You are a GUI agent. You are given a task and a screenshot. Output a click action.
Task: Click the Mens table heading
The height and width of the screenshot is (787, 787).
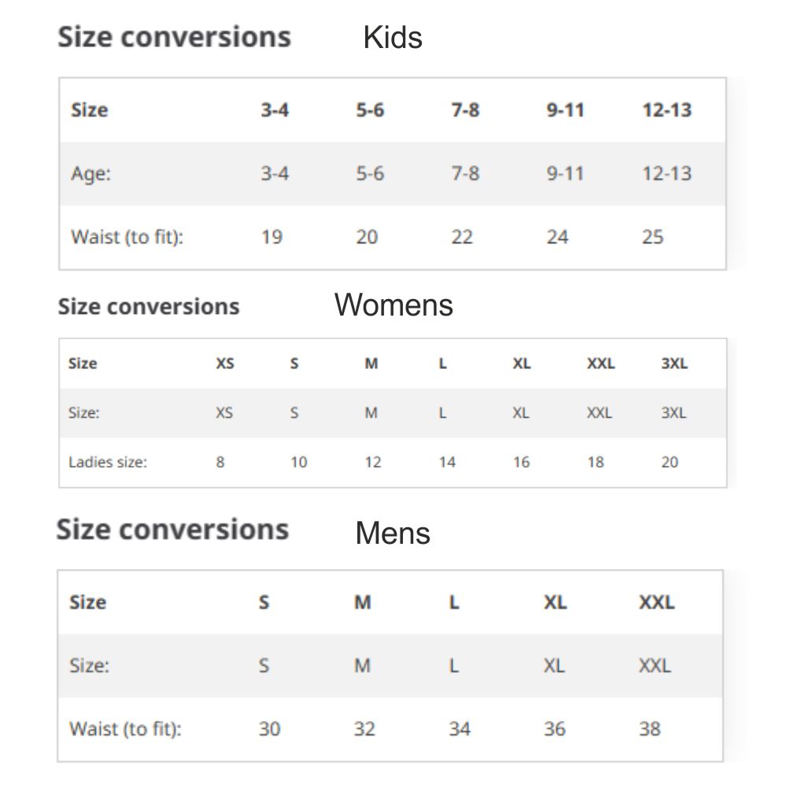[x=393, y=533]
